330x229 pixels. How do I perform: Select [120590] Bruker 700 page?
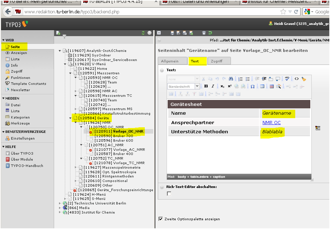pos(114,136)
